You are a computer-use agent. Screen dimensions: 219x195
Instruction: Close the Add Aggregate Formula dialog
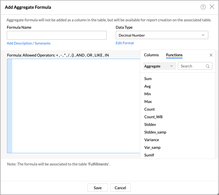(212, 7)
